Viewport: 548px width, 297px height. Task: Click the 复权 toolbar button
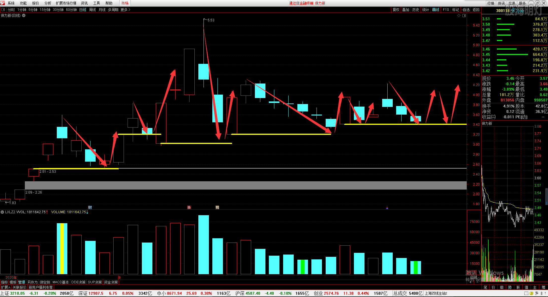pos(396,10)
